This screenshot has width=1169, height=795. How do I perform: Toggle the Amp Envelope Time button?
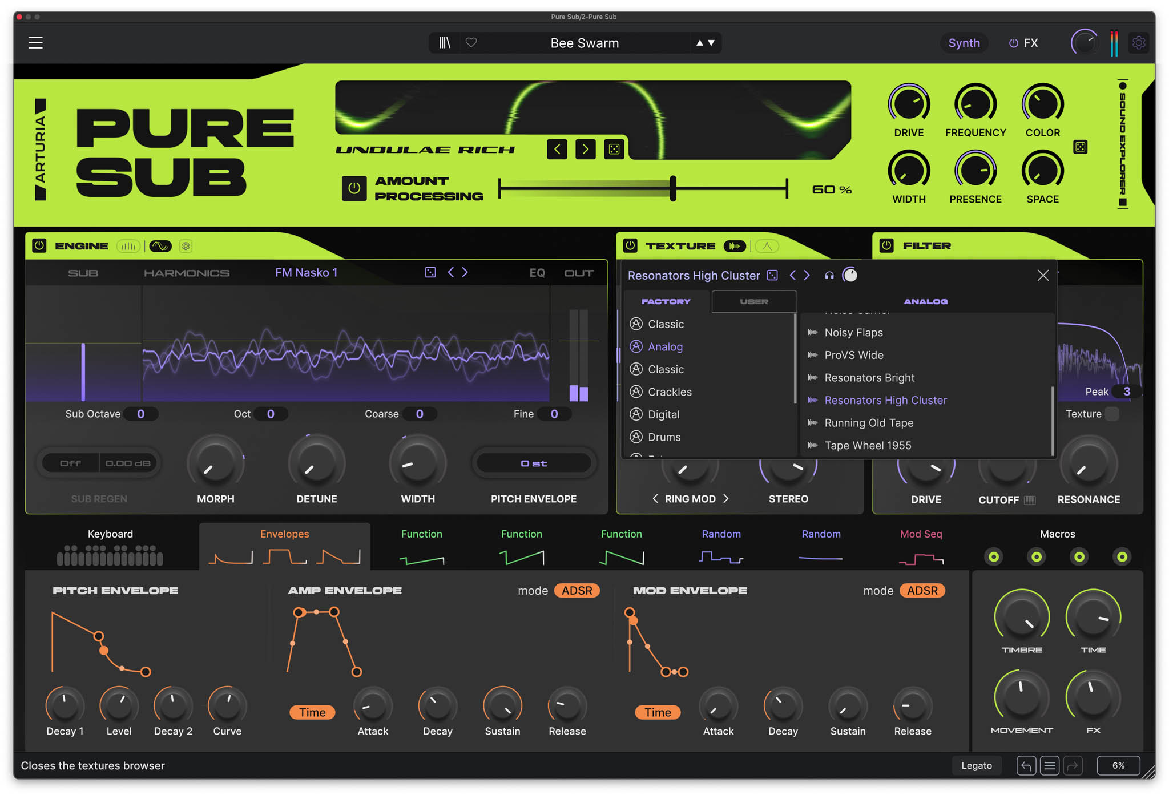[312, 712]
